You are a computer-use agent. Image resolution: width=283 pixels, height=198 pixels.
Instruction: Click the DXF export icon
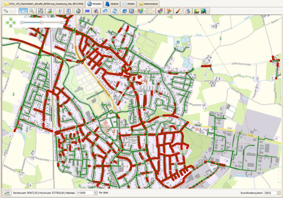click(x=197, y=11)
